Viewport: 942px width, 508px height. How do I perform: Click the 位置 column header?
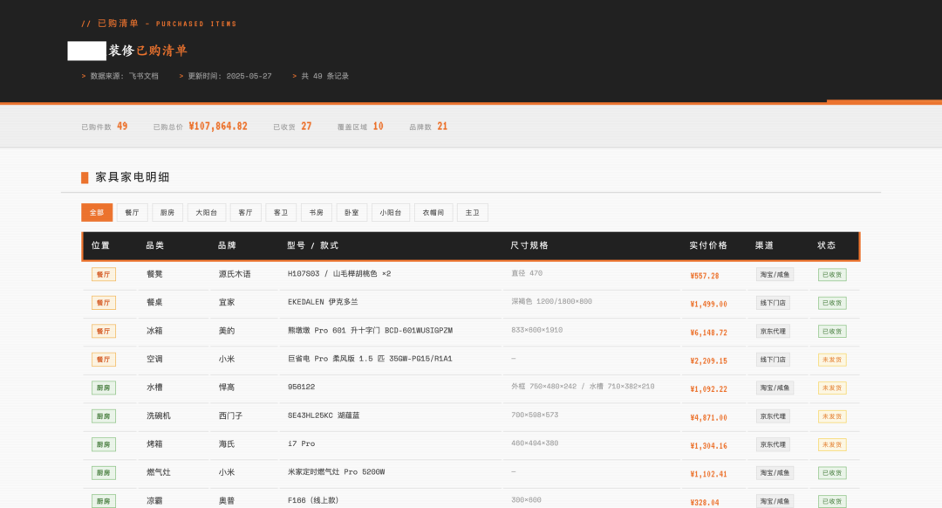100,246
